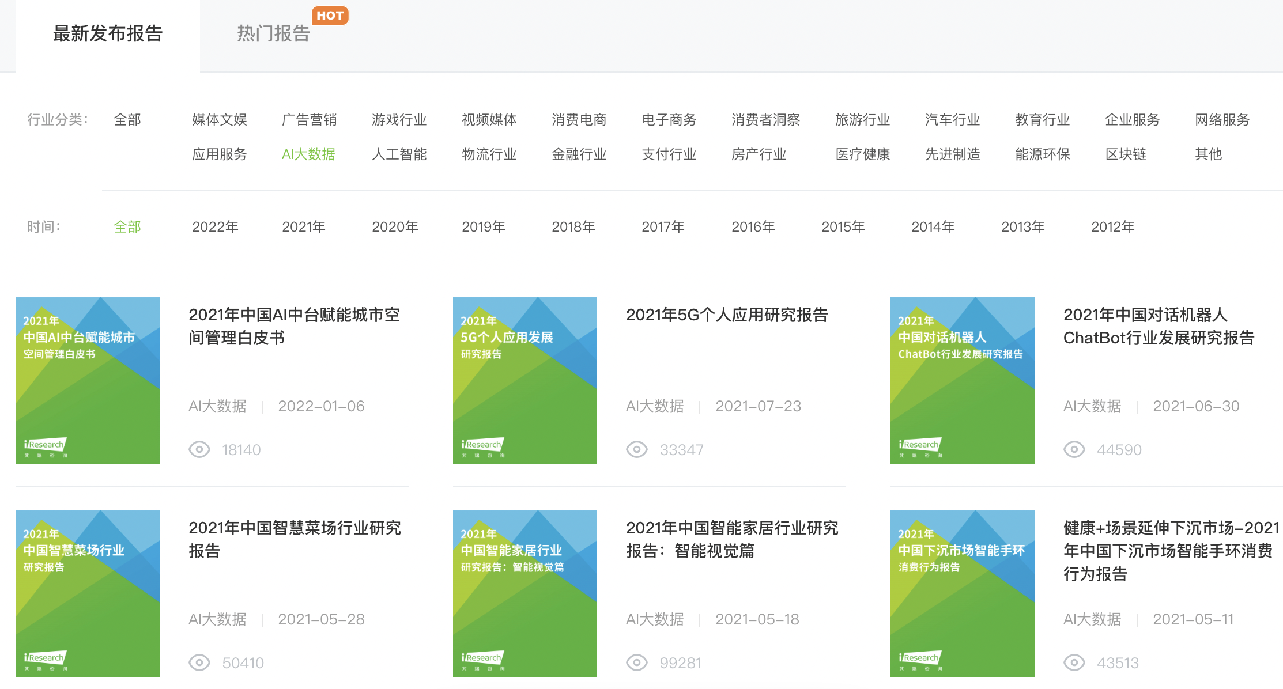Click the eye view-count icon showing 50410

[x=199, y=662]
